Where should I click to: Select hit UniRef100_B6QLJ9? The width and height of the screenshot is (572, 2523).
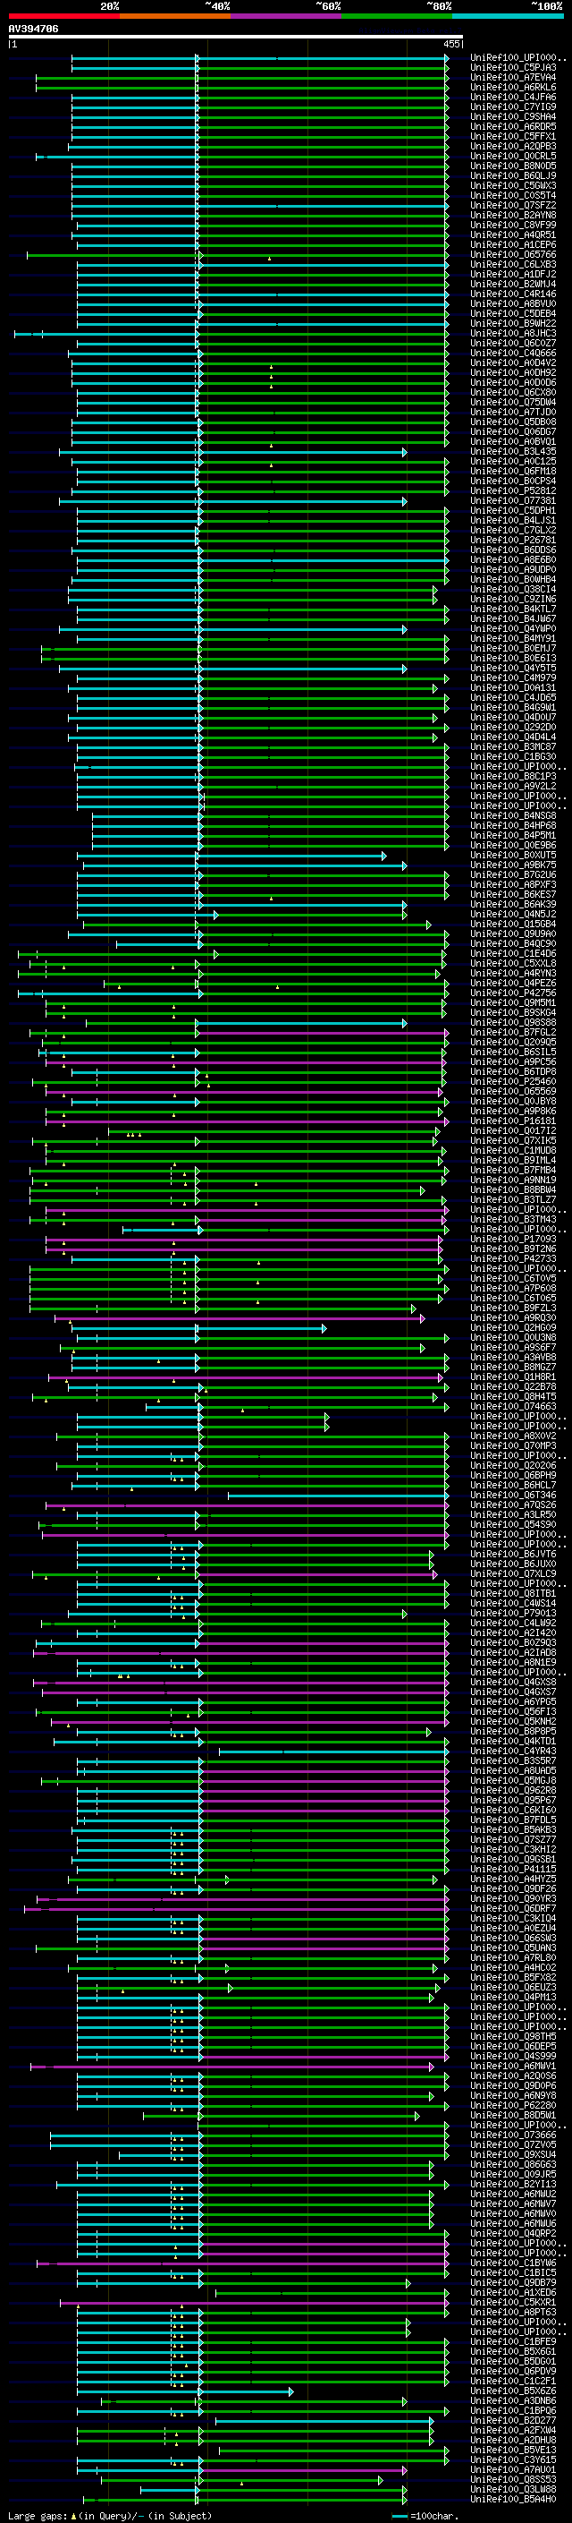tap(513, 175)
